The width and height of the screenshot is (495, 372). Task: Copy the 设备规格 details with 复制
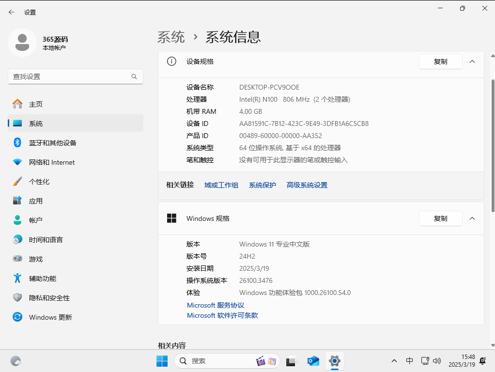click(441, 62)
